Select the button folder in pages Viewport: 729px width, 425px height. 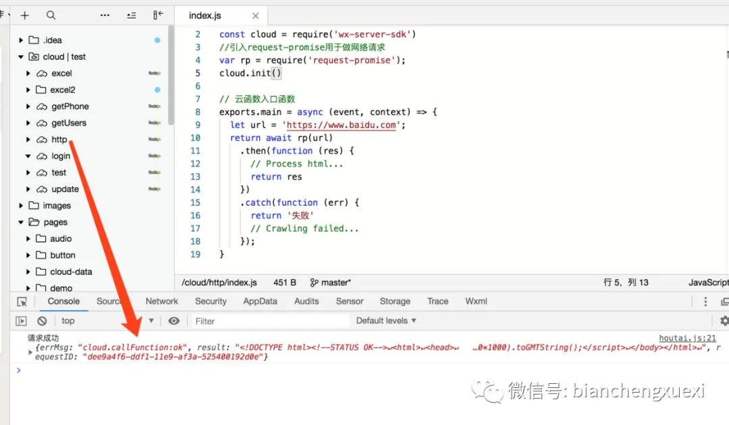click(x=89, y=255)
